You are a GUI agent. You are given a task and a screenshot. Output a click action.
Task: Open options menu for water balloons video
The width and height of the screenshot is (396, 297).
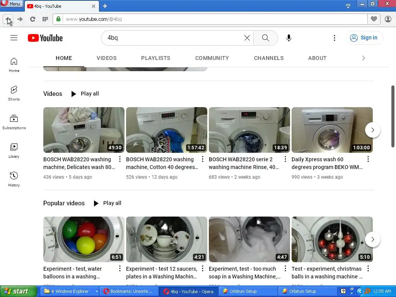click(120, 268)
